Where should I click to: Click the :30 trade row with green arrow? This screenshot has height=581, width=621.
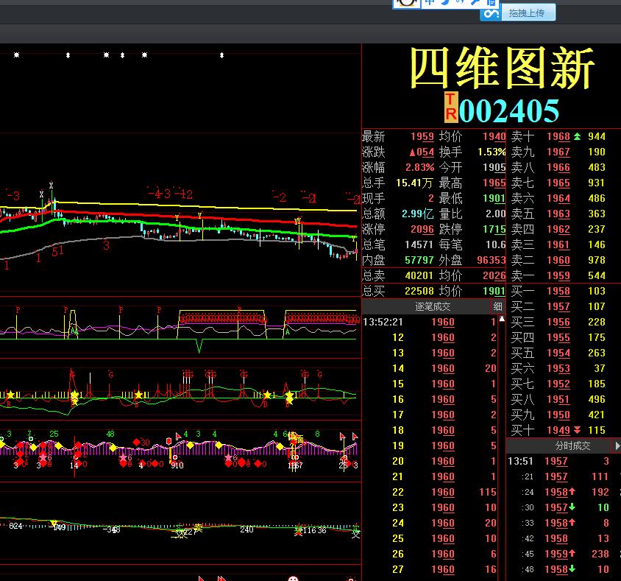click(x=558, y=507)
